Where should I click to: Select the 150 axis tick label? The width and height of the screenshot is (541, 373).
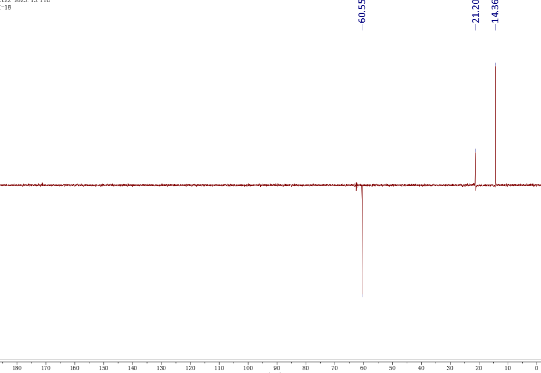103,368
